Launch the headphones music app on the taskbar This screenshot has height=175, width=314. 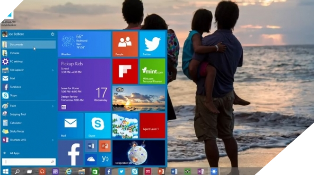pyautogui.click(x=42, y=171)
